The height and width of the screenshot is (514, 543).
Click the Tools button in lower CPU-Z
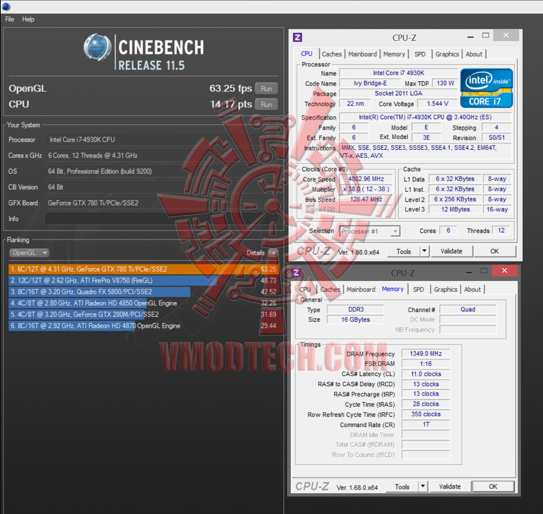coord(402,486)
